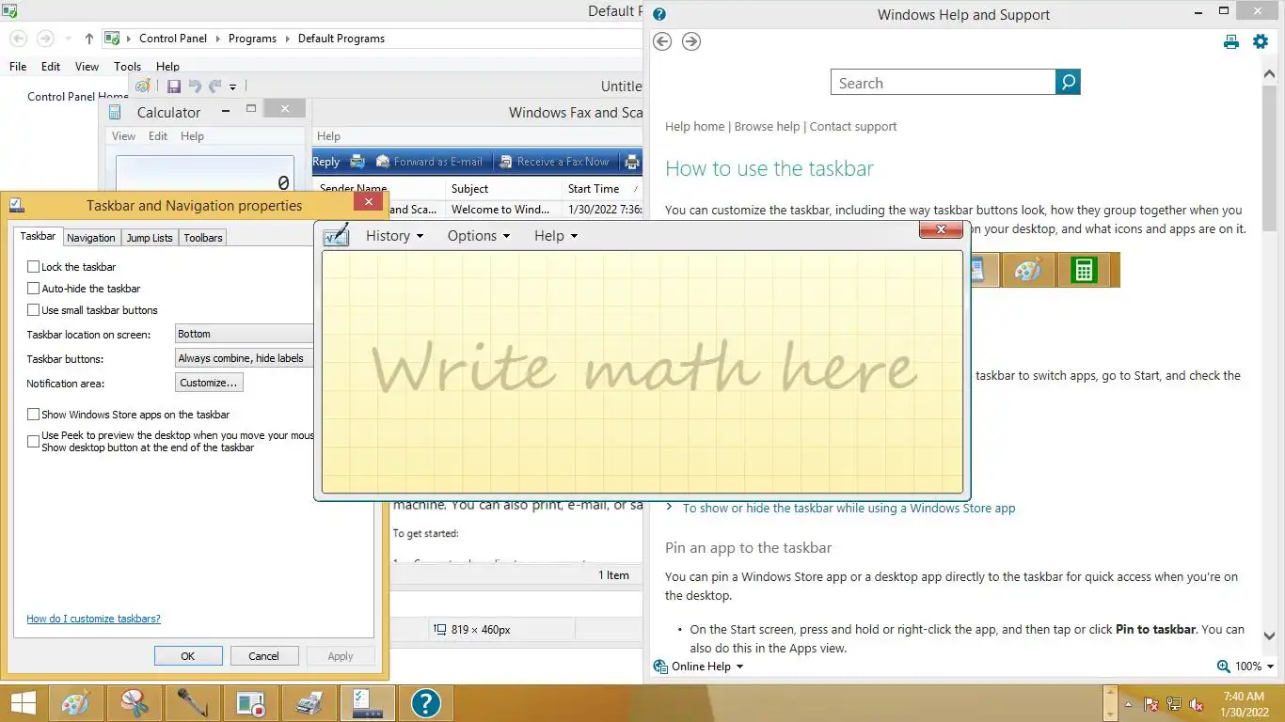Open the Calculator Edit menu

tap(158, 136)
